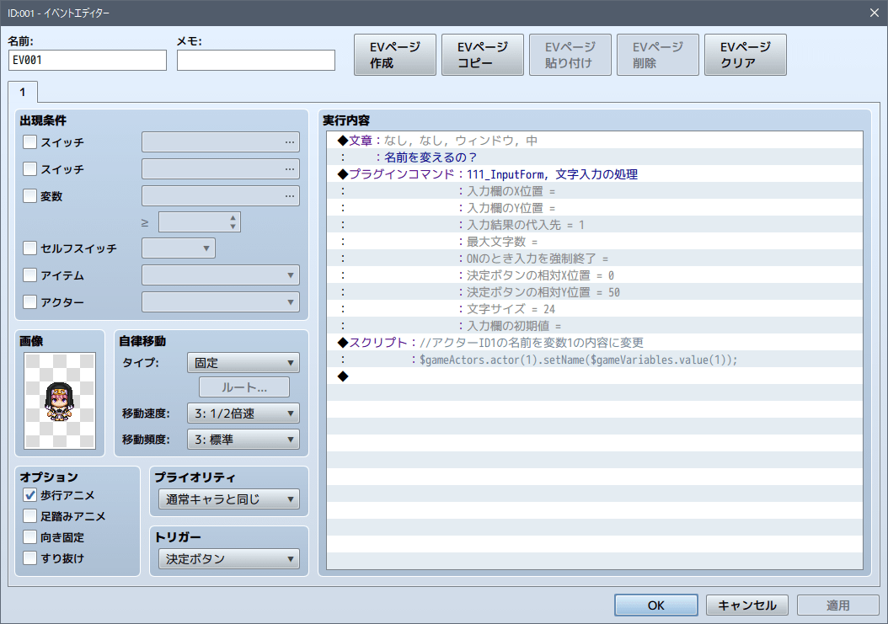Click the キャンセル button

[x=747, y=605]
